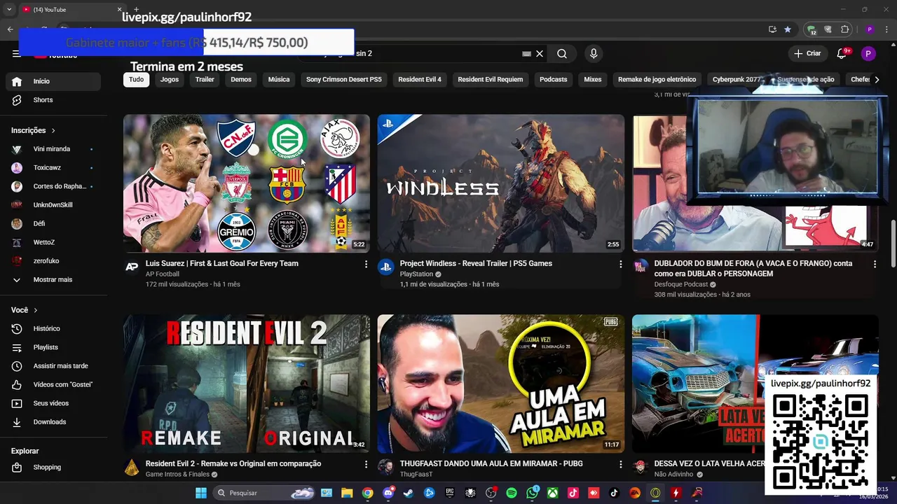The image size is (897, 504).
Task: Open Windows Start menu
Action: click(x=201, y=493)
